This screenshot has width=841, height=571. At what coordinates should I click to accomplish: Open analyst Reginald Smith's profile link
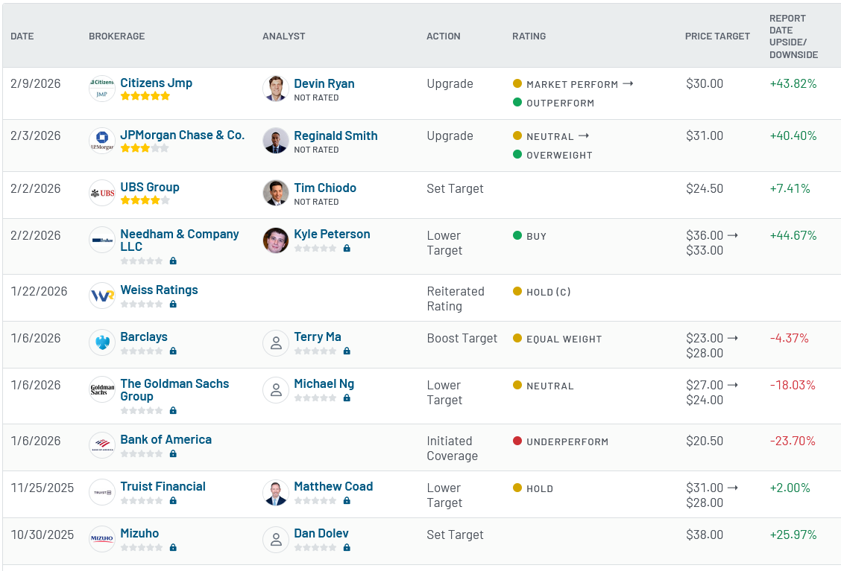tap(336, 135)
